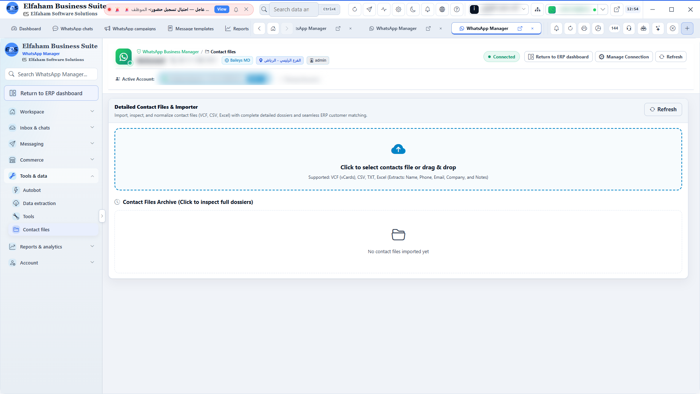The image size is (700, 394).
Task: Select Tools sidebar sub-item
Action: (53, 216)
